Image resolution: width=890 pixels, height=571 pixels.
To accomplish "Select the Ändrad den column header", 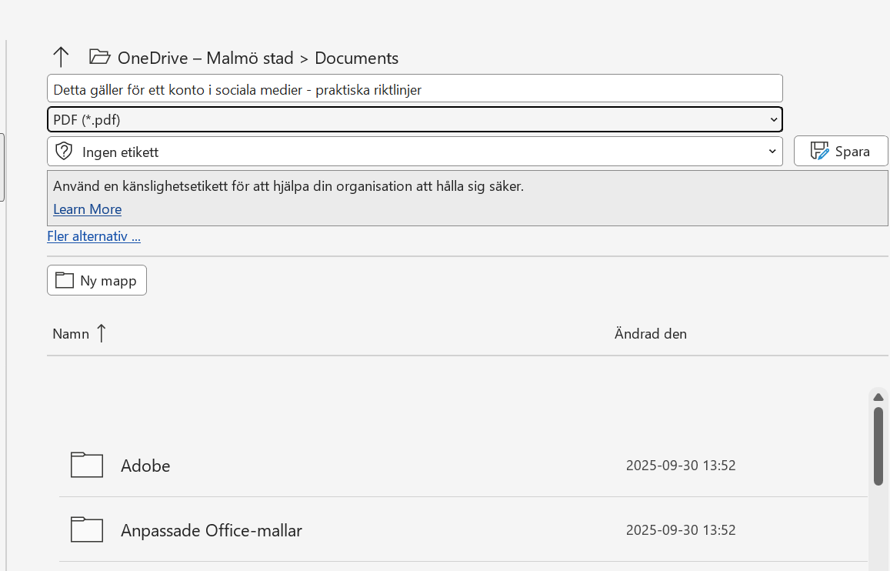I will [x=650, y=333].
